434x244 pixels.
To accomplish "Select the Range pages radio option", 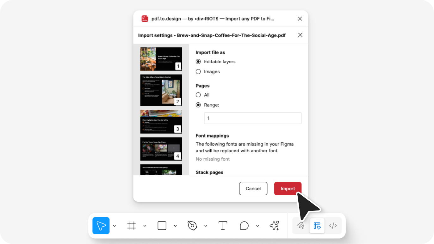I will pos(198,105).
